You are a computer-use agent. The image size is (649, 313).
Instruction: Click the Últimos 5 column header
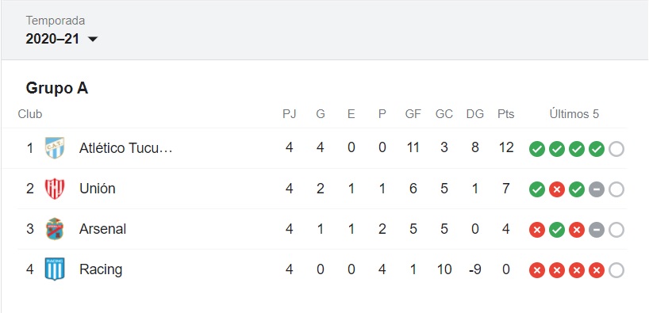coord(574,113)
